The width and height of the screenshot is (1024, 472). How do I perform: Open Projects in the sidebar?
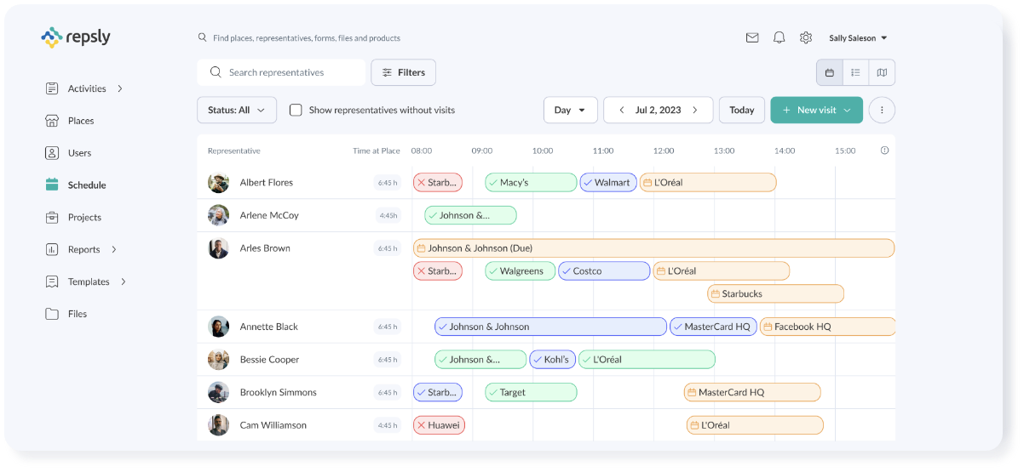point(84,218)
